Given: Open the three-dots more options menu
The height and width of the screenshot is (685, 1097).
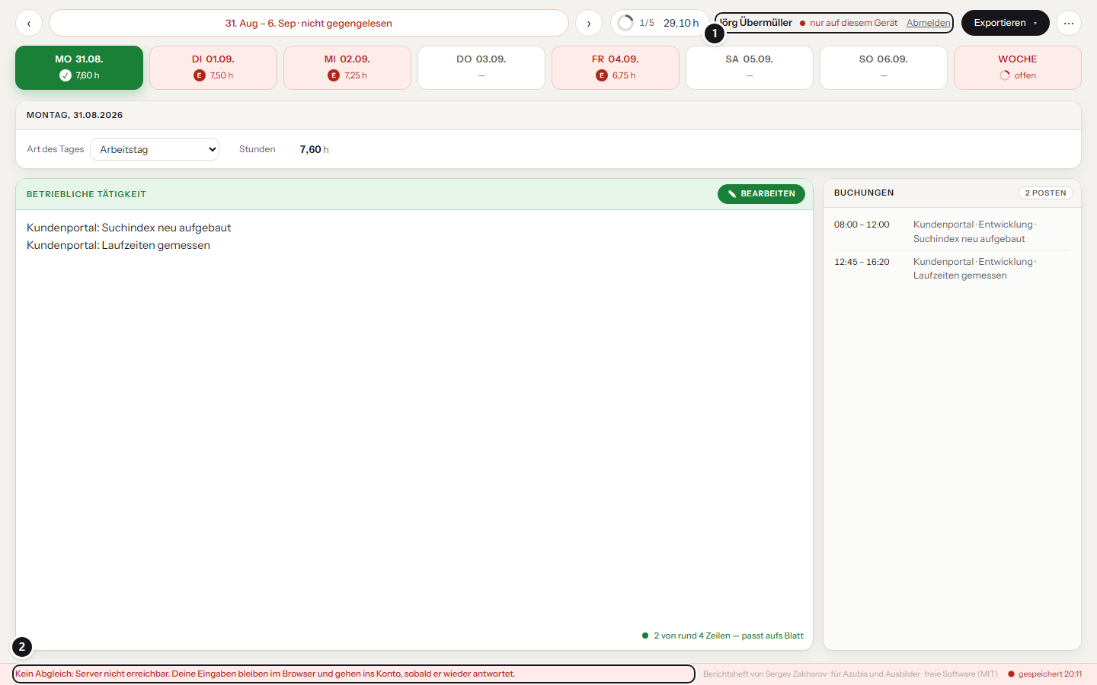Looking at the screenshot, I should tap(1069, 23).
